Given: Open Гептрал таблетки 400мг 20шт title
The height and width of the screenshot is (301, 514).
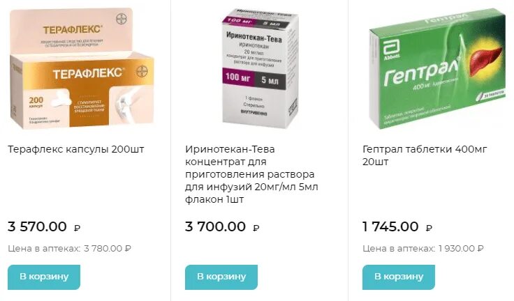Looking at the screenshot, I should pyautogui.click(x=425, y=155).
